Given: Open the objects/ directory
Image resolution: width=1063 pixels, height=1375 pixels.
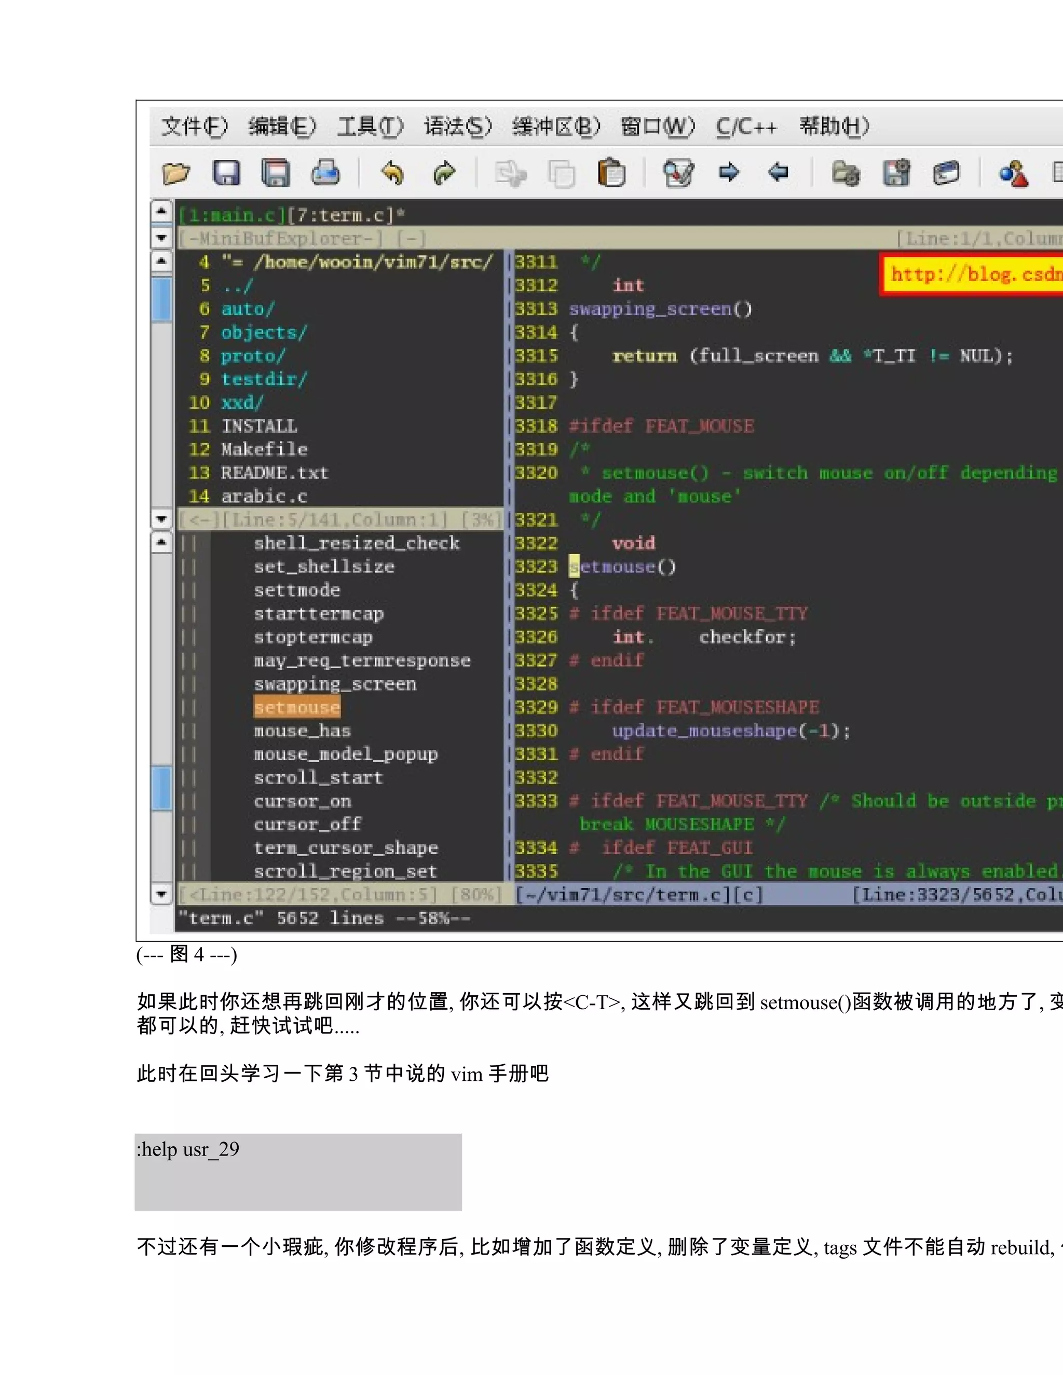Looking at the screenshot, I should (x=264, y=332).
